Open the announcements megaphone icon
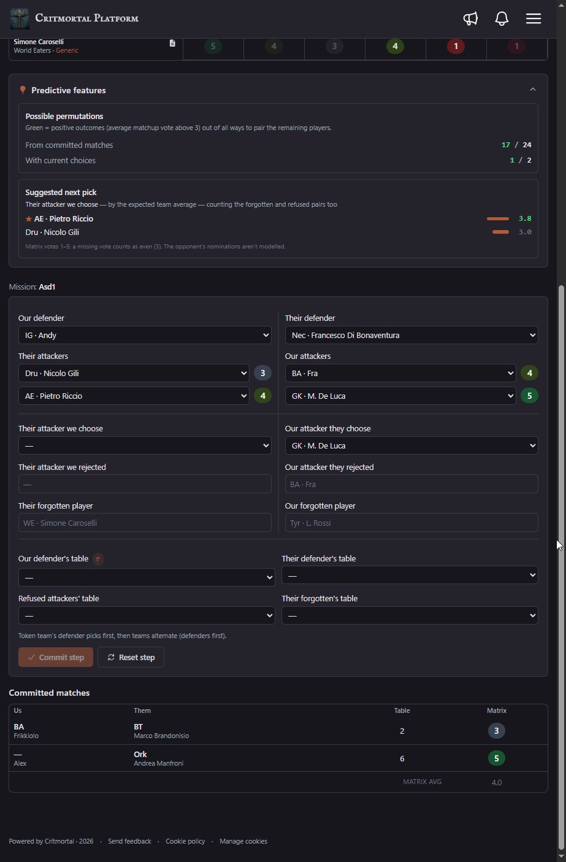 point(470,18)
